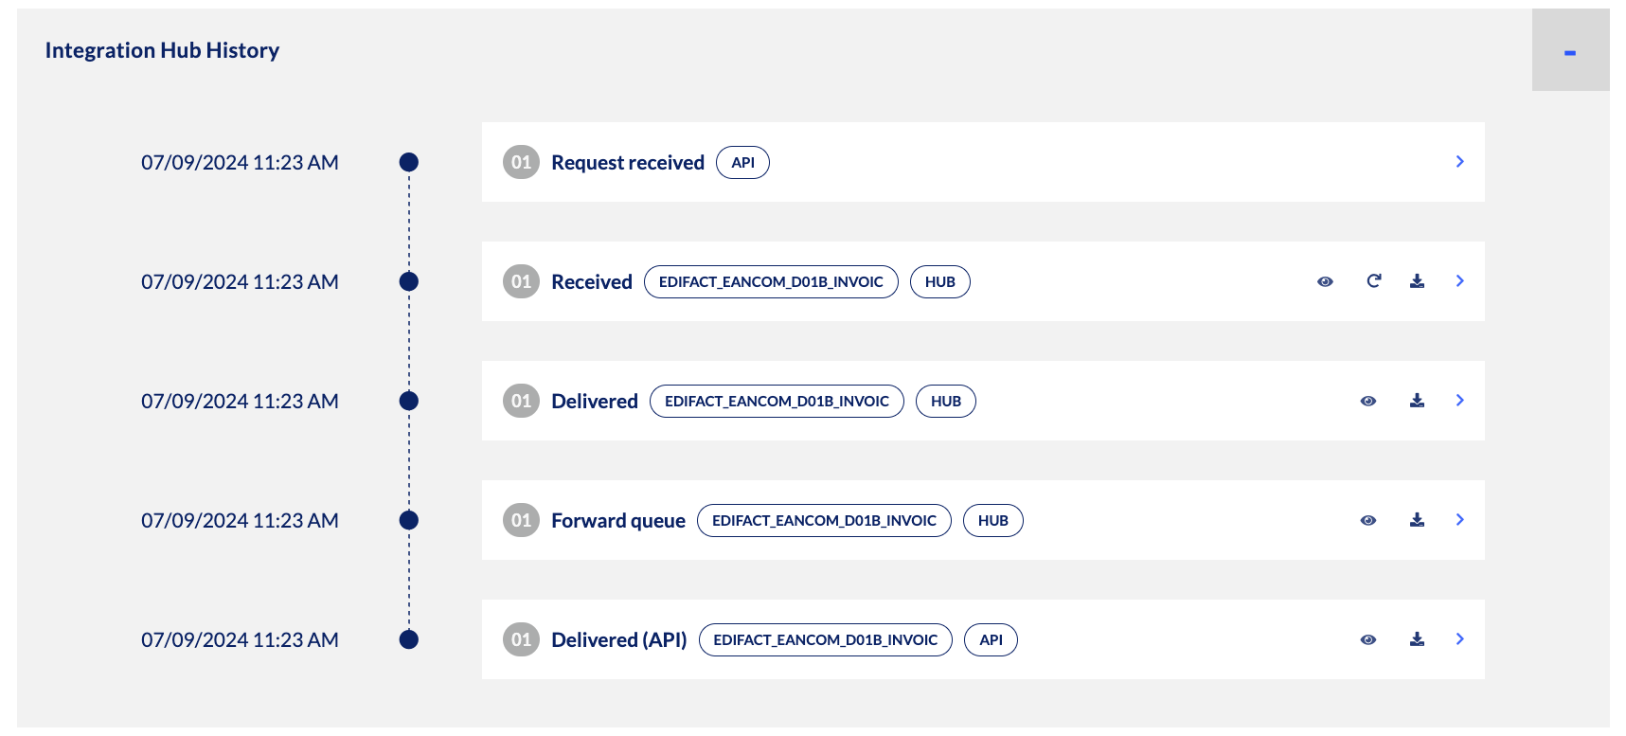Viewport: 1626px width, 736px height.
Task: Click the API tag on Request received
Action: pos(743,162)
